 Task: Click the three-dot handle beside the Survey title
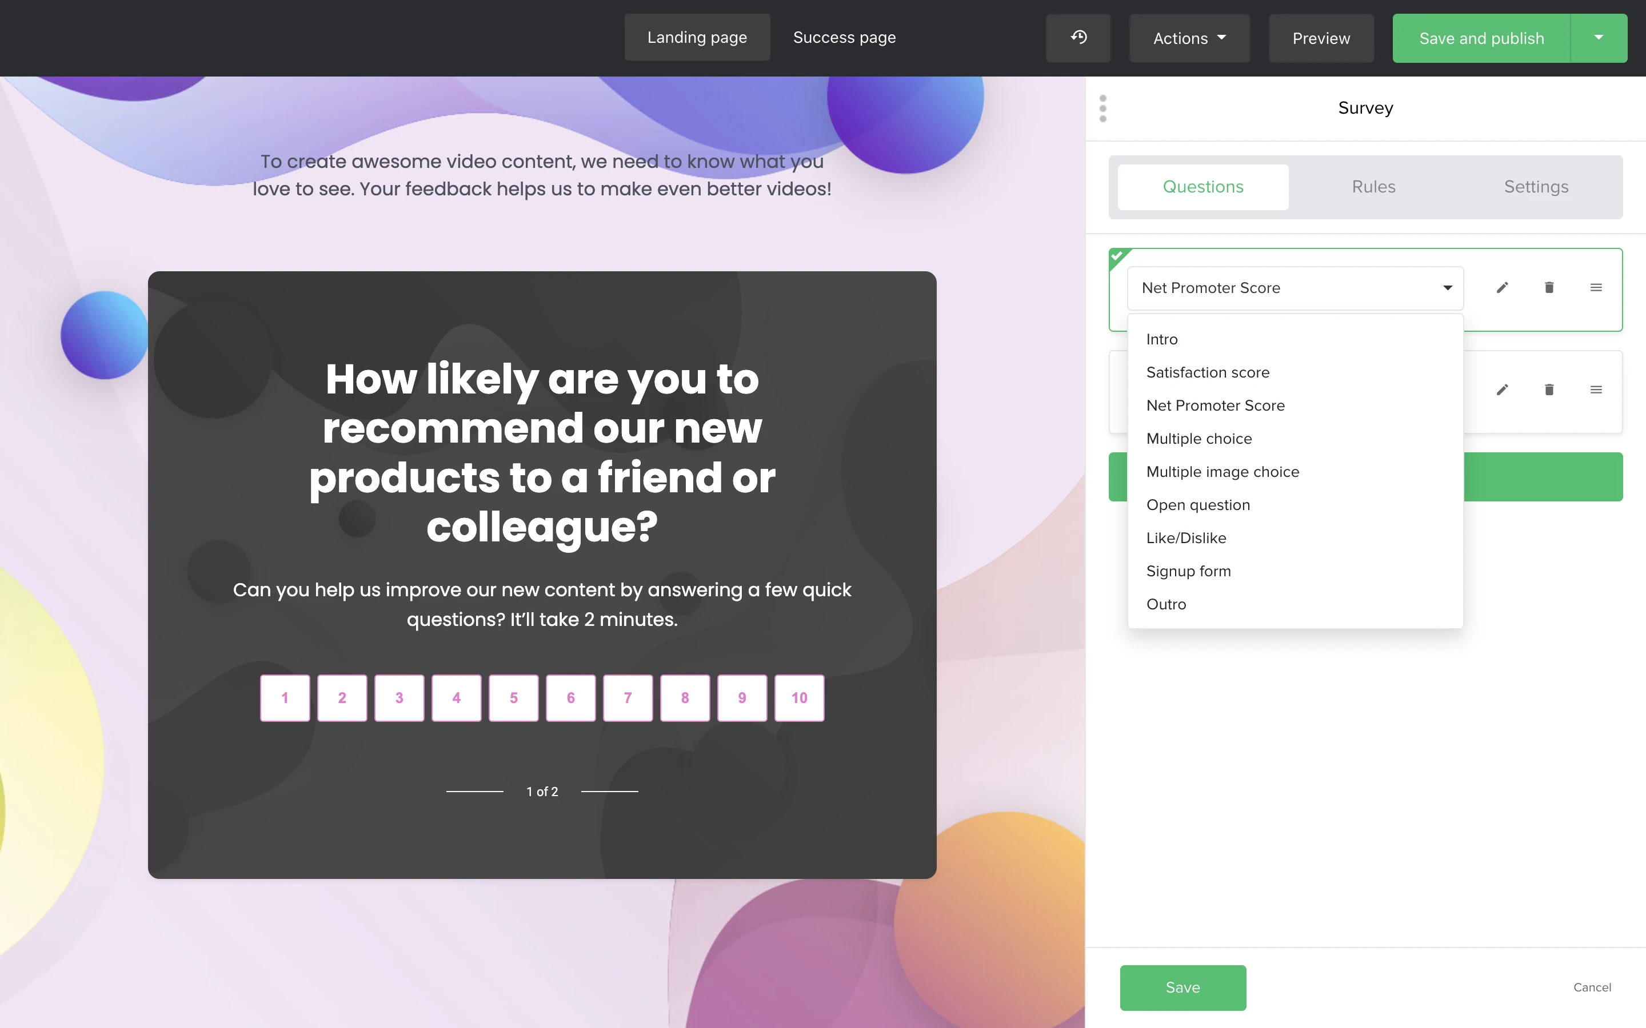[x=1102, y=109]
